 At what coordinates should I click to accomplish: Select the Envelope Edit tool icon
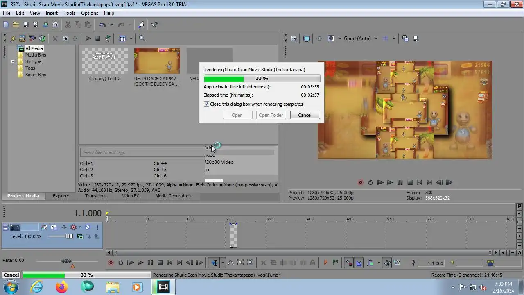click(231, 263)
